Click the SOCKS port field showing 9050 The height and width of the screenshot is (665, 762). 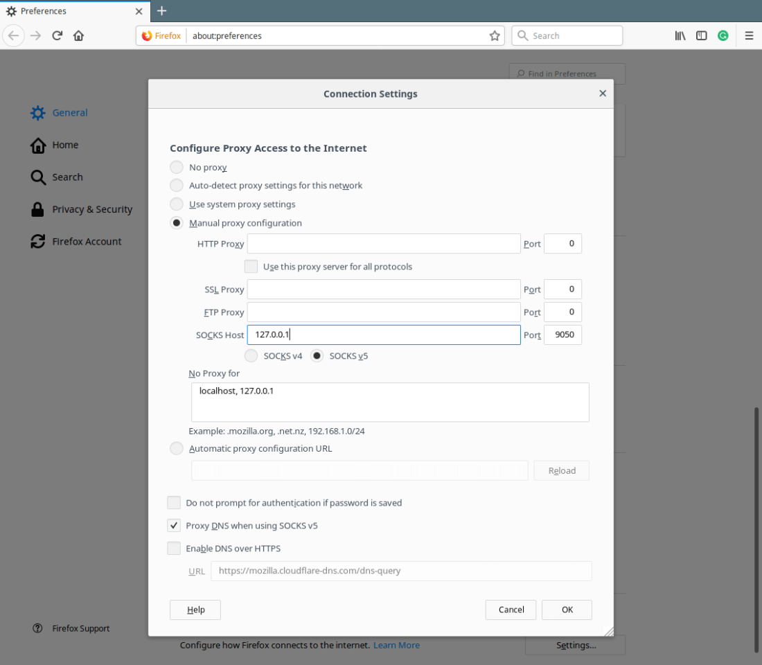tap(562, 335)
